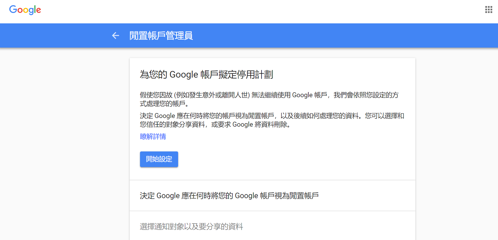Click the 閒置帳戶管理員 page title
This screenshot has width=498, height=240.
pos(161,35)
